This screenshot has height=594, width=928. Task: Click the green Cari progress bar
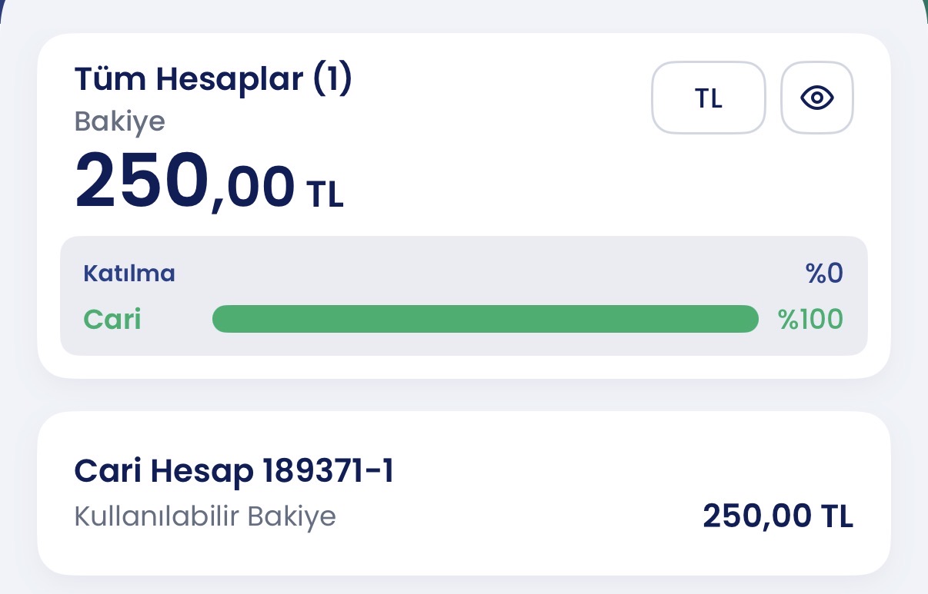tap(486, 319)
